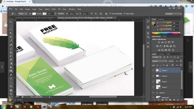Image resolution: width=194 pixels, height=109 pixels.
Task: Open the stroke line style dropdown
Action: 61,14
